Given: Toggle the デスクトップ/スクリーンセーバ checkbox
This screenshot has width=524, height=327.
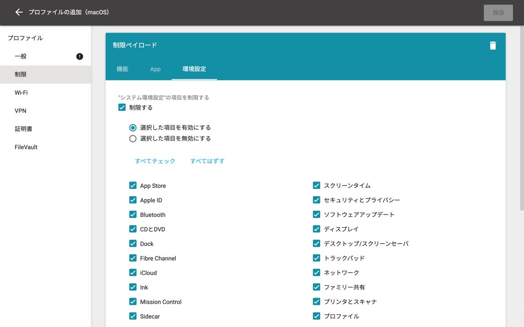Looking at the screenshot, I should click(316, 243).
